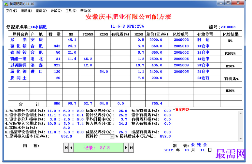Select raw material 过磷酸钙
The height and width of the screenshot is (164, 252).
[x=19, y=65]
